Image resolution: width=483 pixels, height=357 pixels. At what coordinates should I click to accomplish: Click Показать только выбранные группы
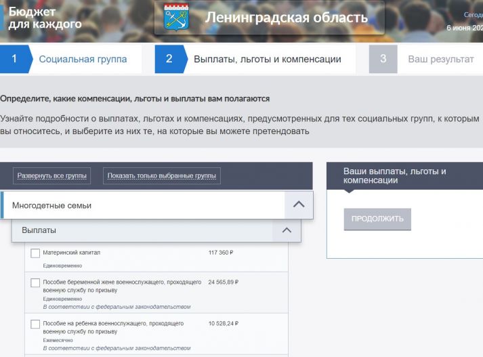tap(162, 176)
